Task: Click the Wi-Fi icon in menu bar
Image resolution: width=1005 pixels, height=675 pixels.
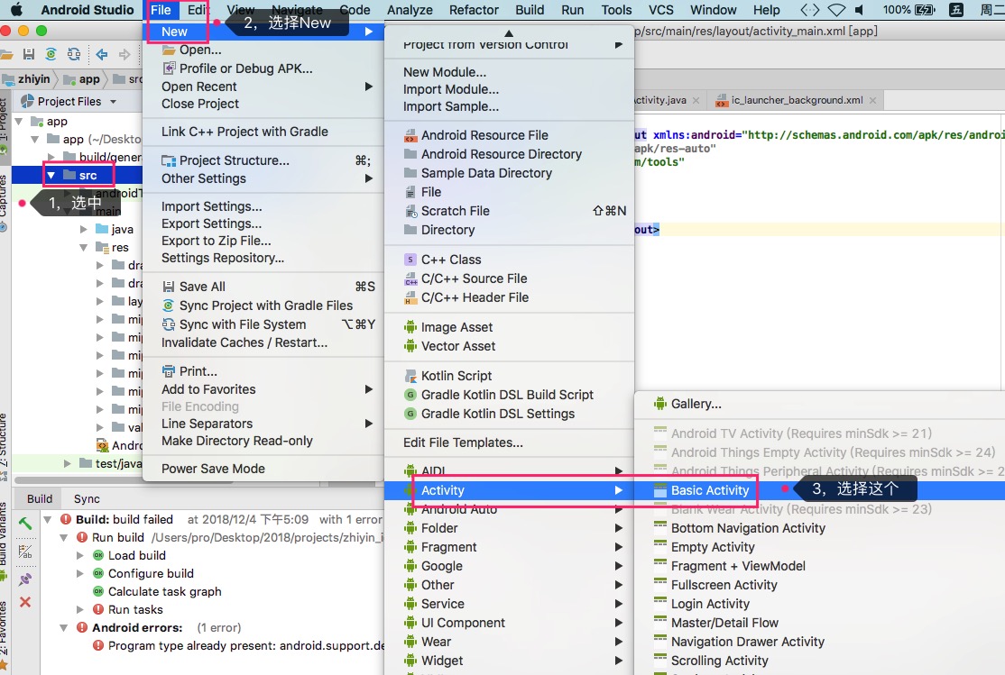Action: [x=836, y=10]
